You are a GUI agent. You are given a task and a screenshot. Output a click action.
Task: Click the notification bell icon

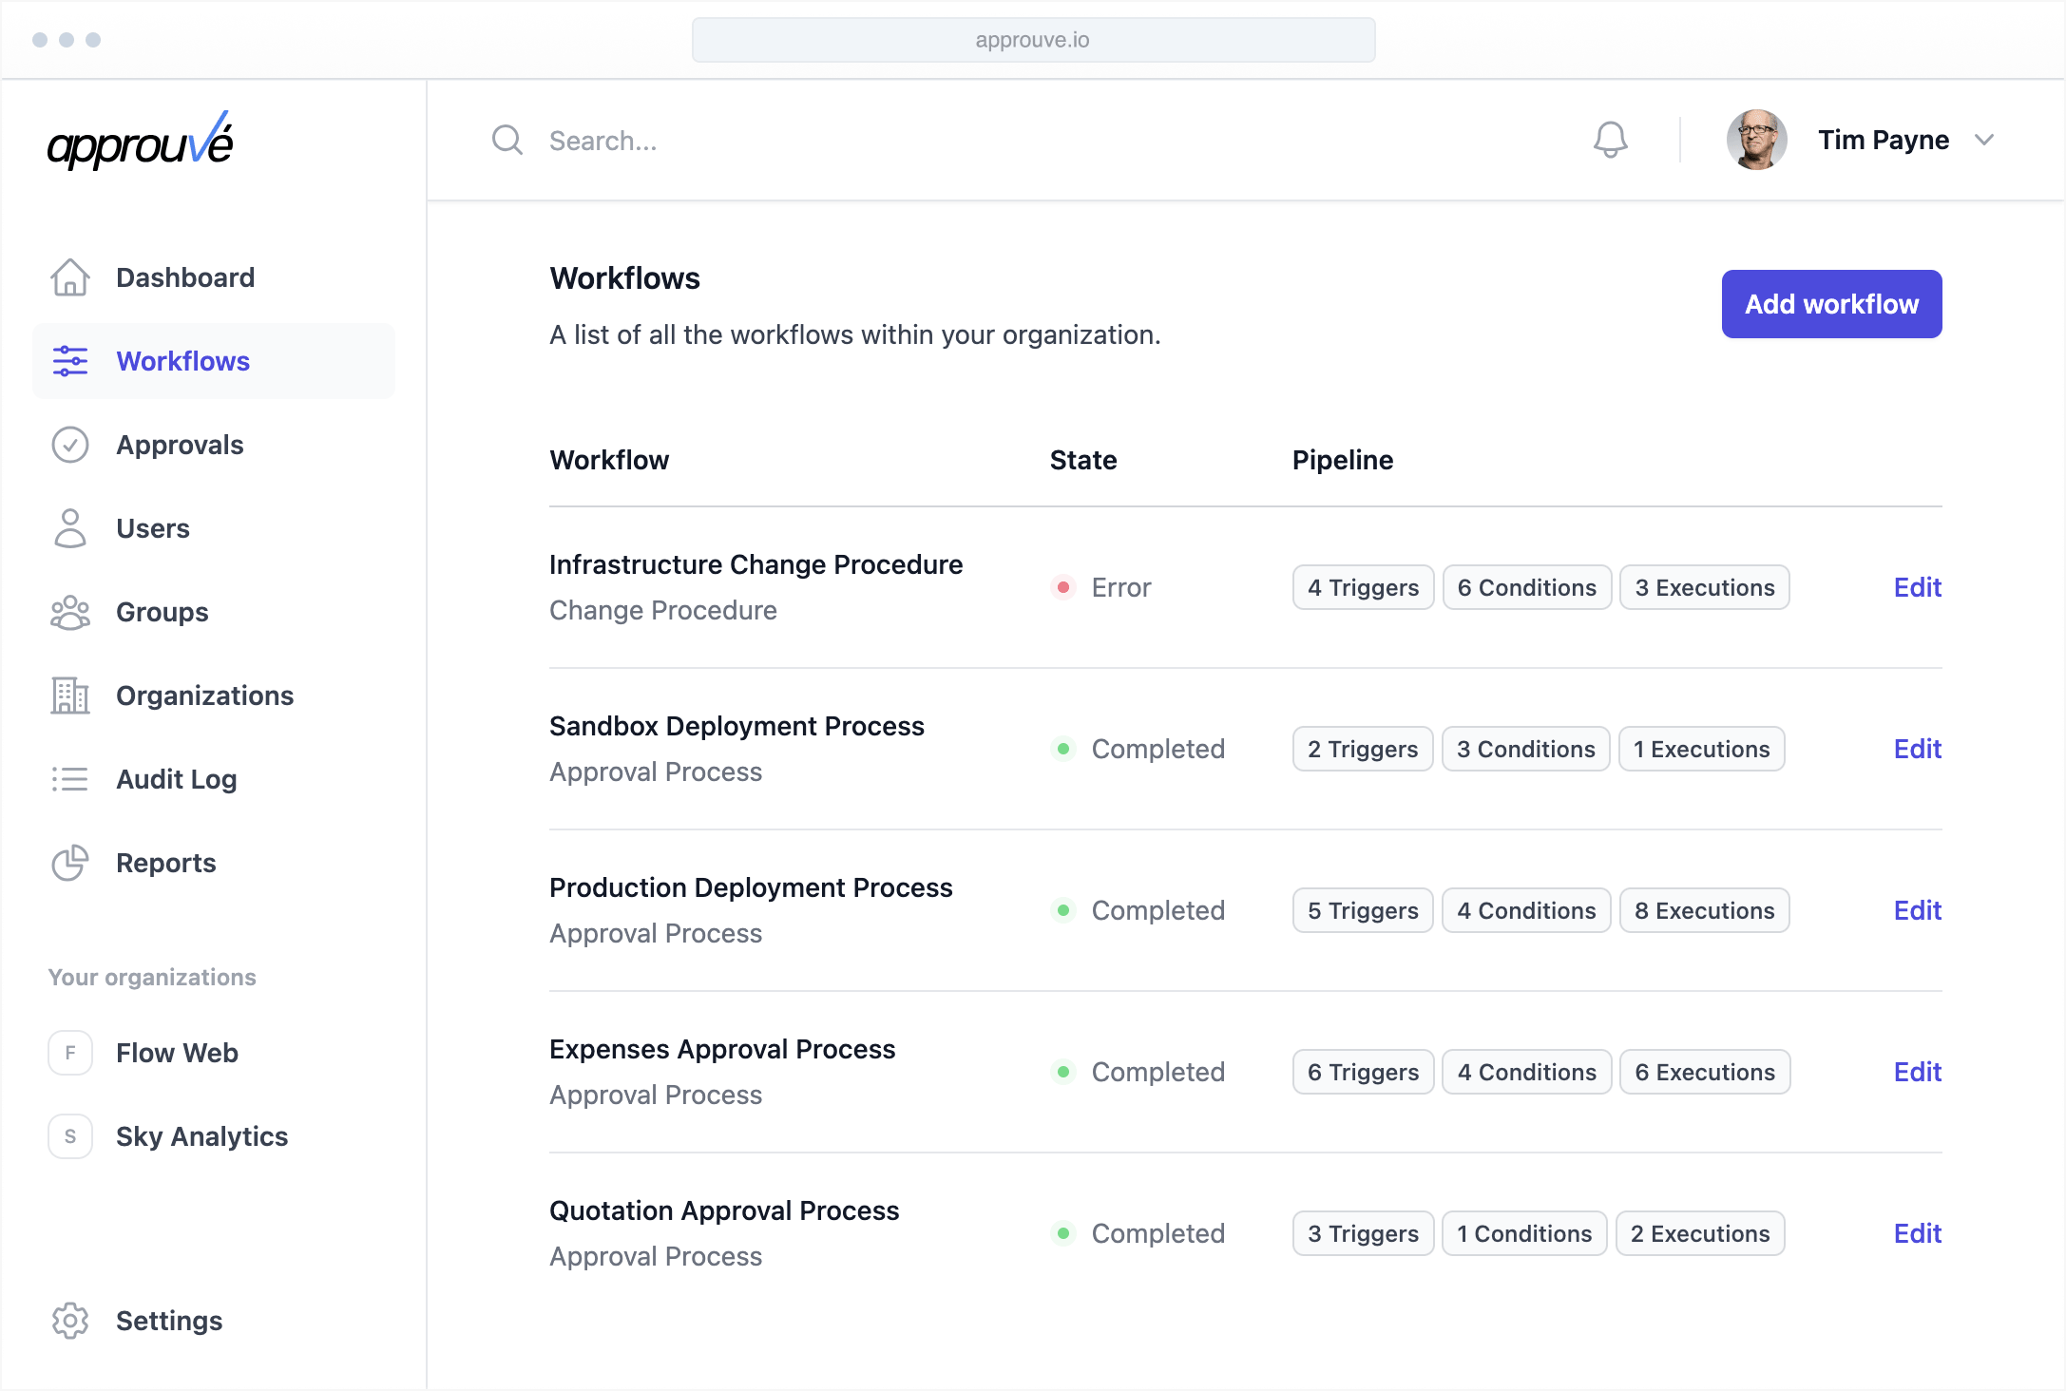coord(1610,140)
